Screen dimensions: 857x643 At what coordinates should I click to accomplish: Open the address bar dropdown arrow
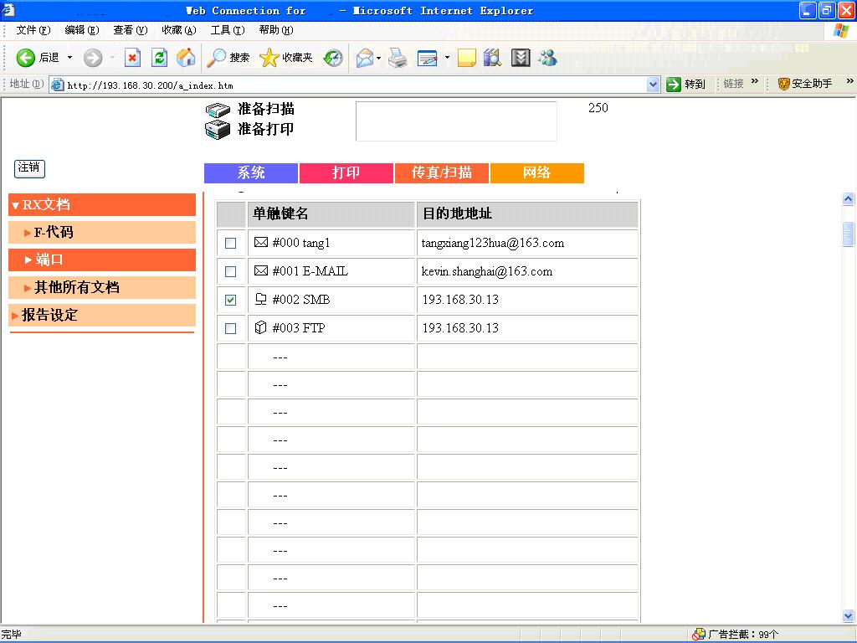pyautogui.click(x=654, y=85)
